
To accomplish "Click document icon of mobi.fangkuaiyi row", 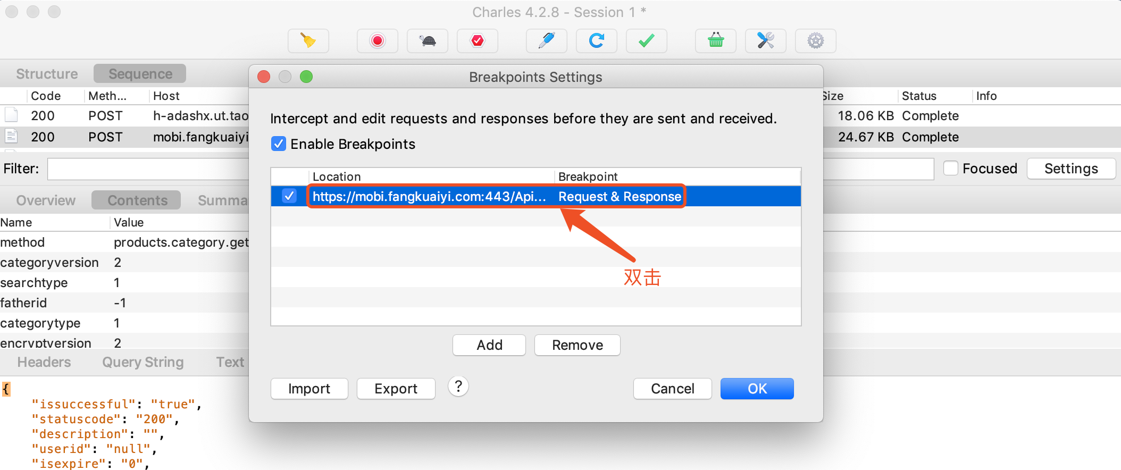I will pos(11,137).
